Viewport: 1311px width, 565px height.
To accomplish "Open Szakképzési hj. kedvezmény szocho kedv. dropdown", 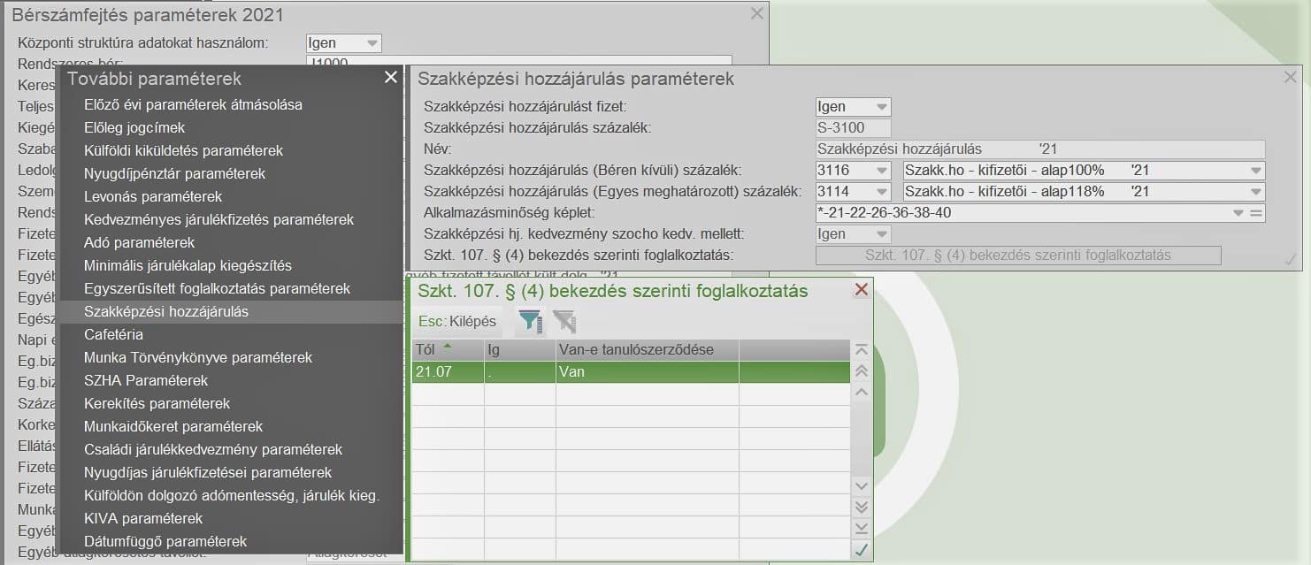I will tap(881, 234).
